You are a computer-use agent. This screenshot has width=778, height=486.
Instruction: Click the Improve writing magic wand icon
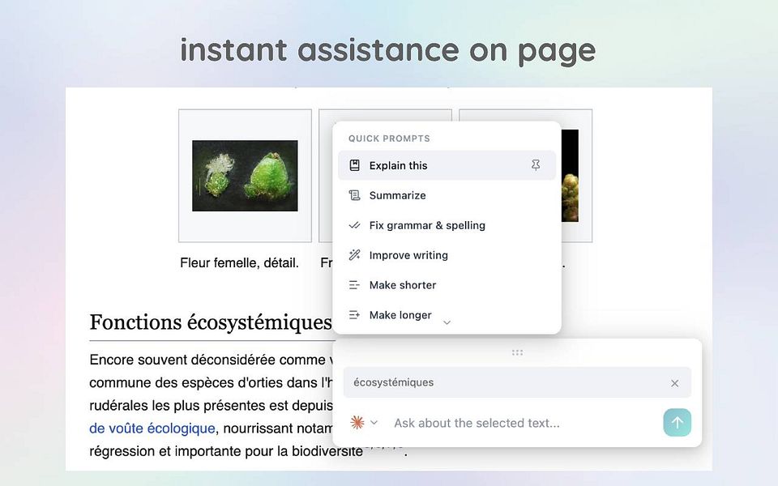point(354,255)
